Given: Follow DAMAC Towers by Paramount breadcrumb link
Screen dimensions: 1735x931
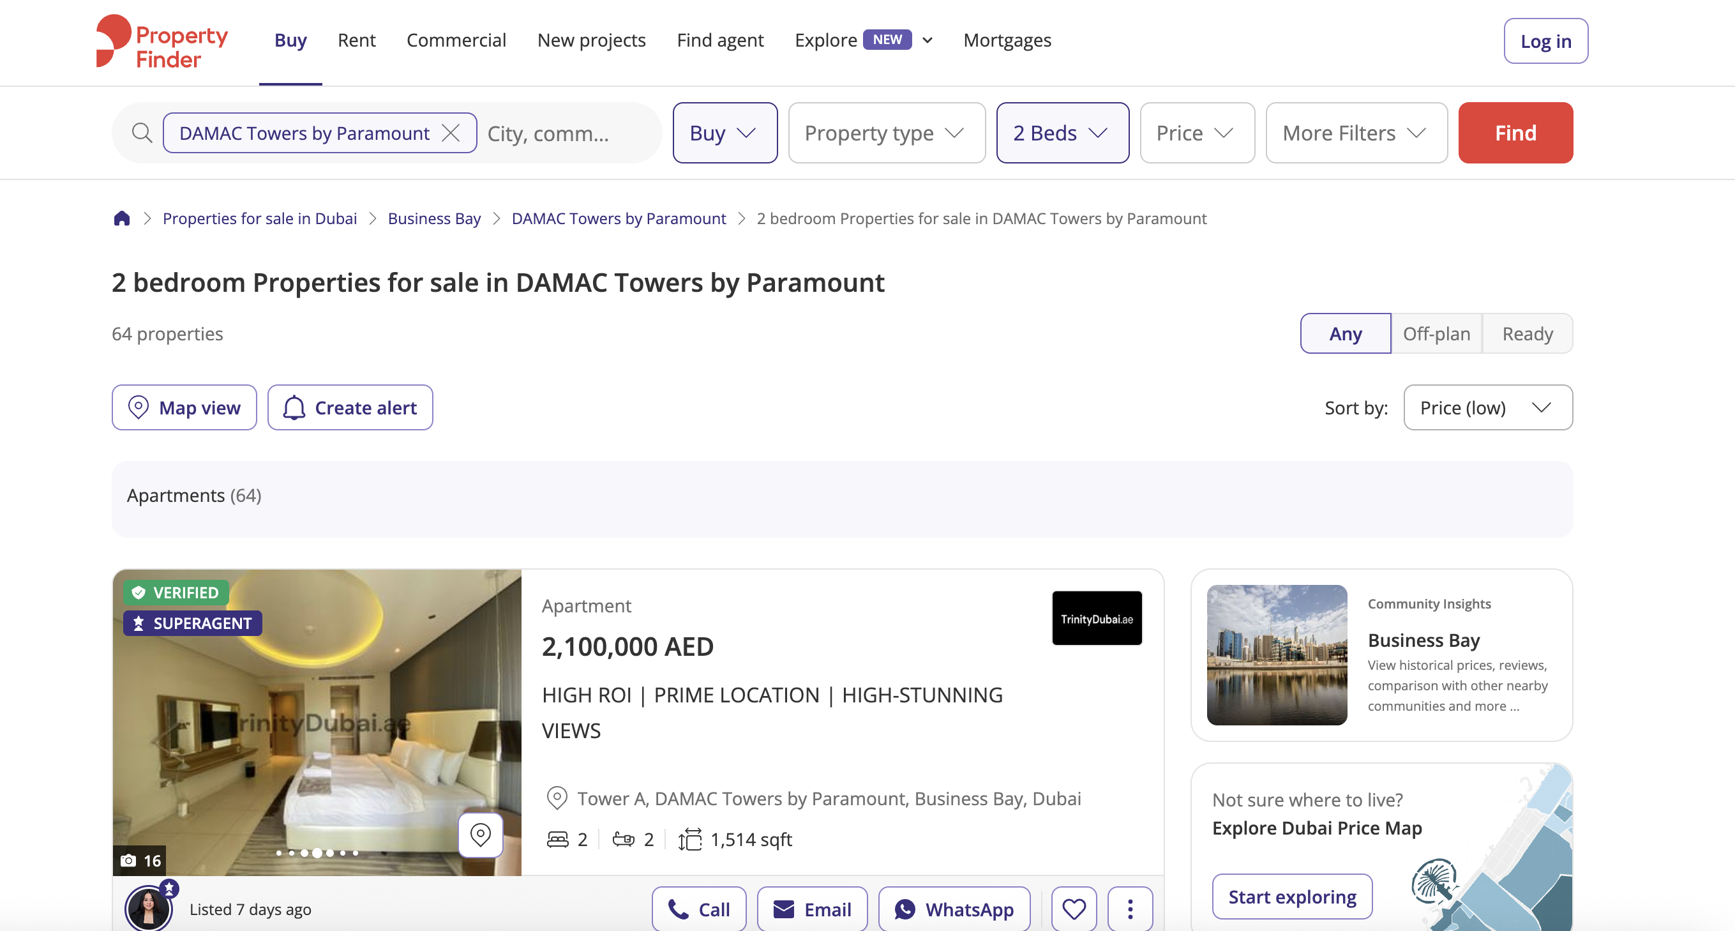Looking at the screenshot, I should (x=619, y=218).
